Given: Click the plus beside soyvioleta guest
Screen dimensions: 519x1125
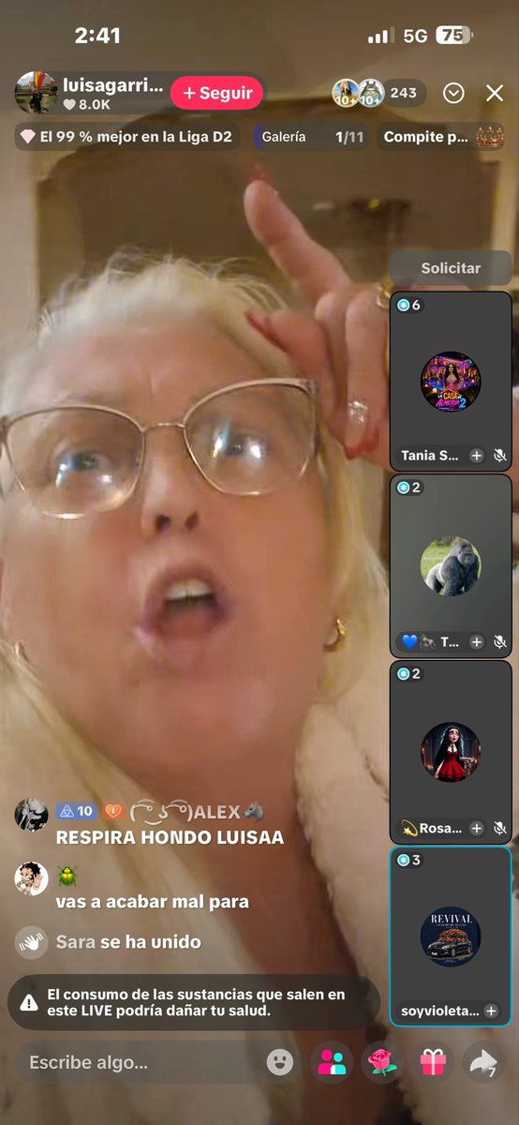Looking at the screenshot, I should point(492,1011).
